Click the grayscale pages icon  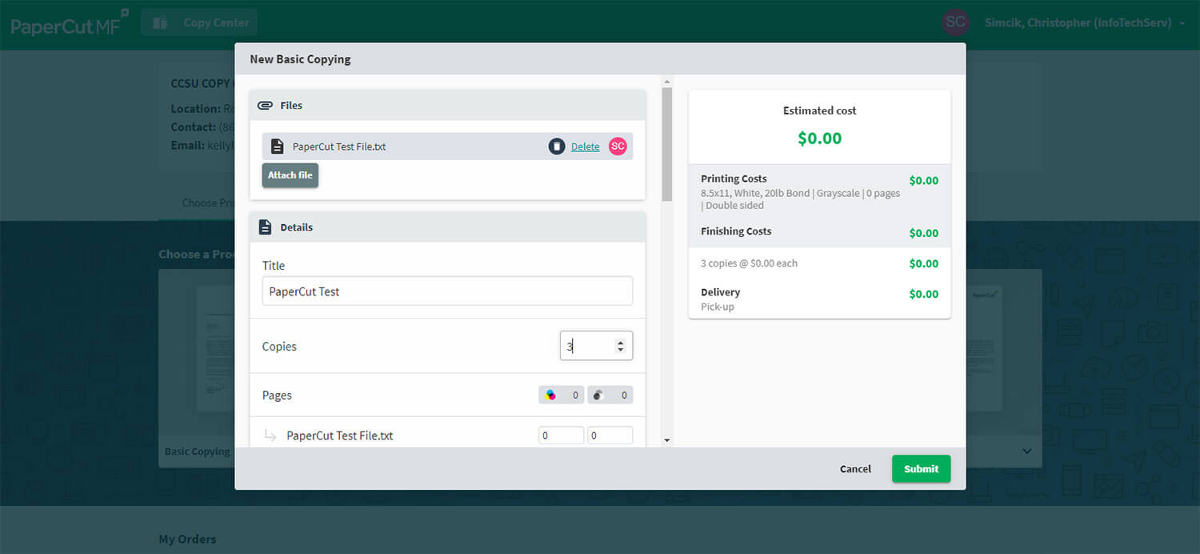[598, 395]
